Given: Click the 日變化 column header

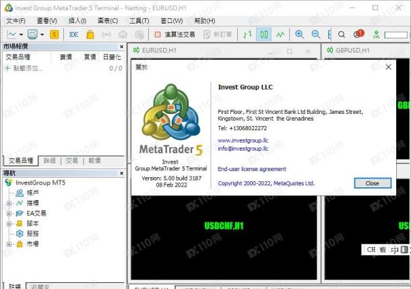Looking at the screenshot, I should (x=112, y=57).
